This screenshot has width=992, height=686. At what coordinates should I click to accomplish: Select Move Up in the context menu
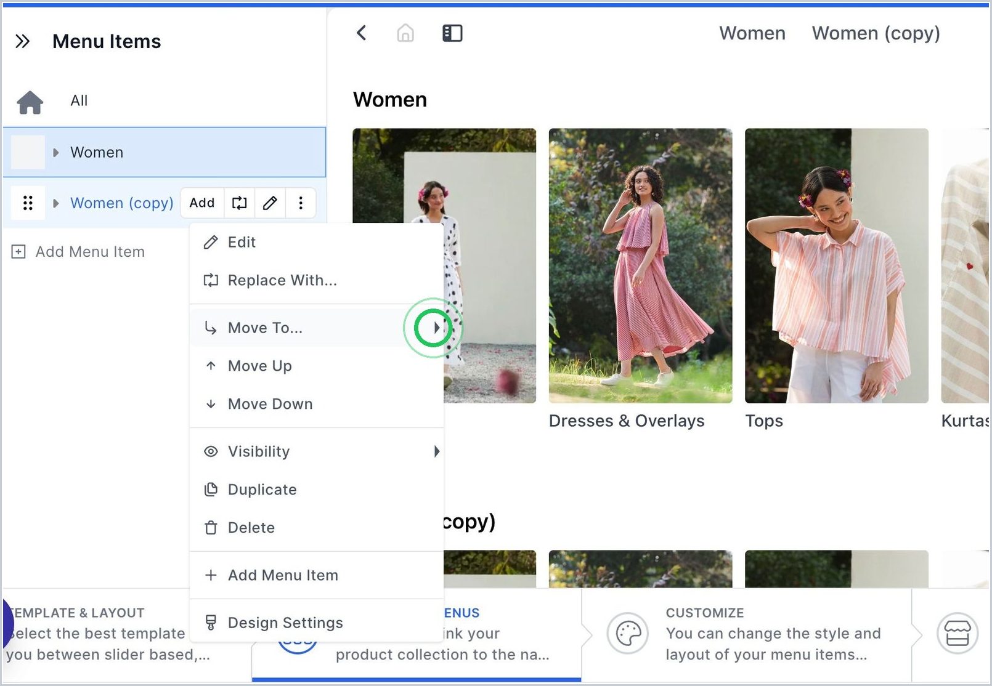point(317,366)
